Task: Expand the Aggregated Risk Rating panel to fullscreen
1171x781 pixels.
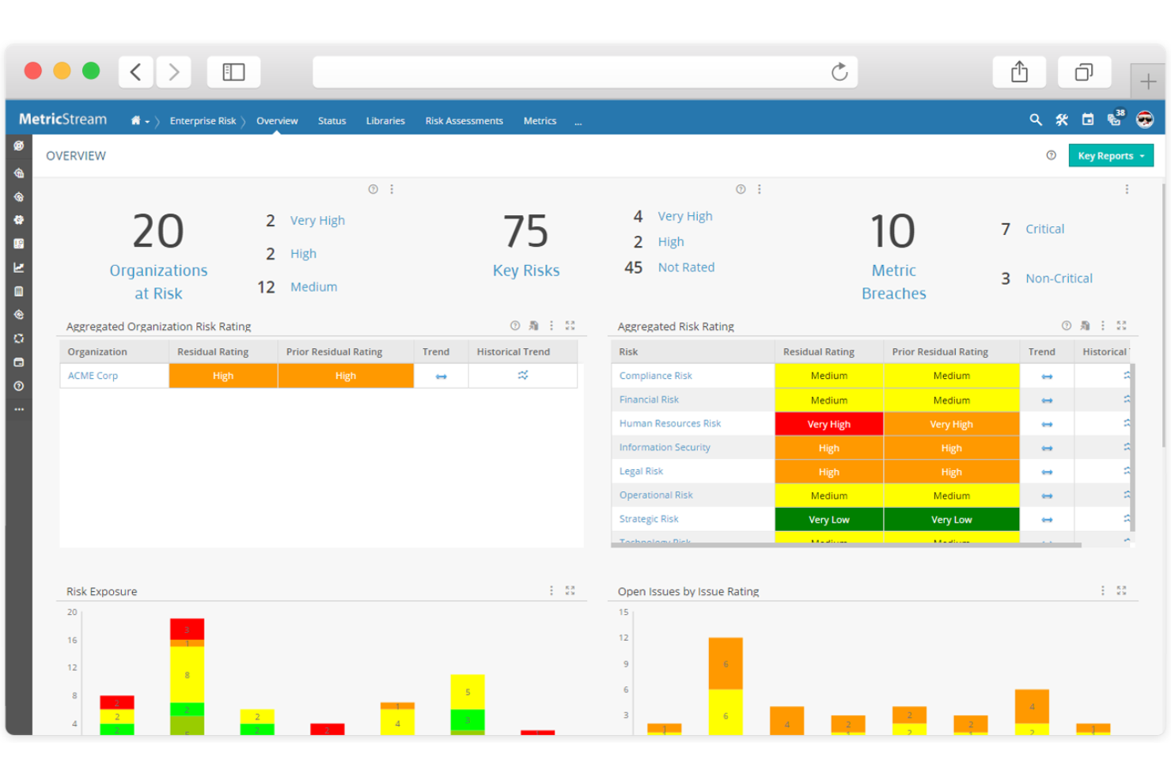Action: pos(1122,325)
